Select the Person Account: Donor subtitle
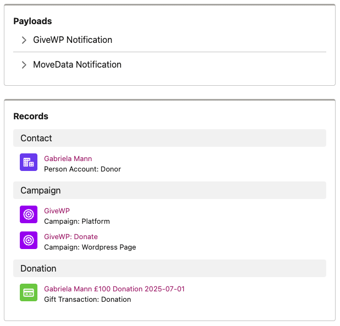 coord(83,169)
